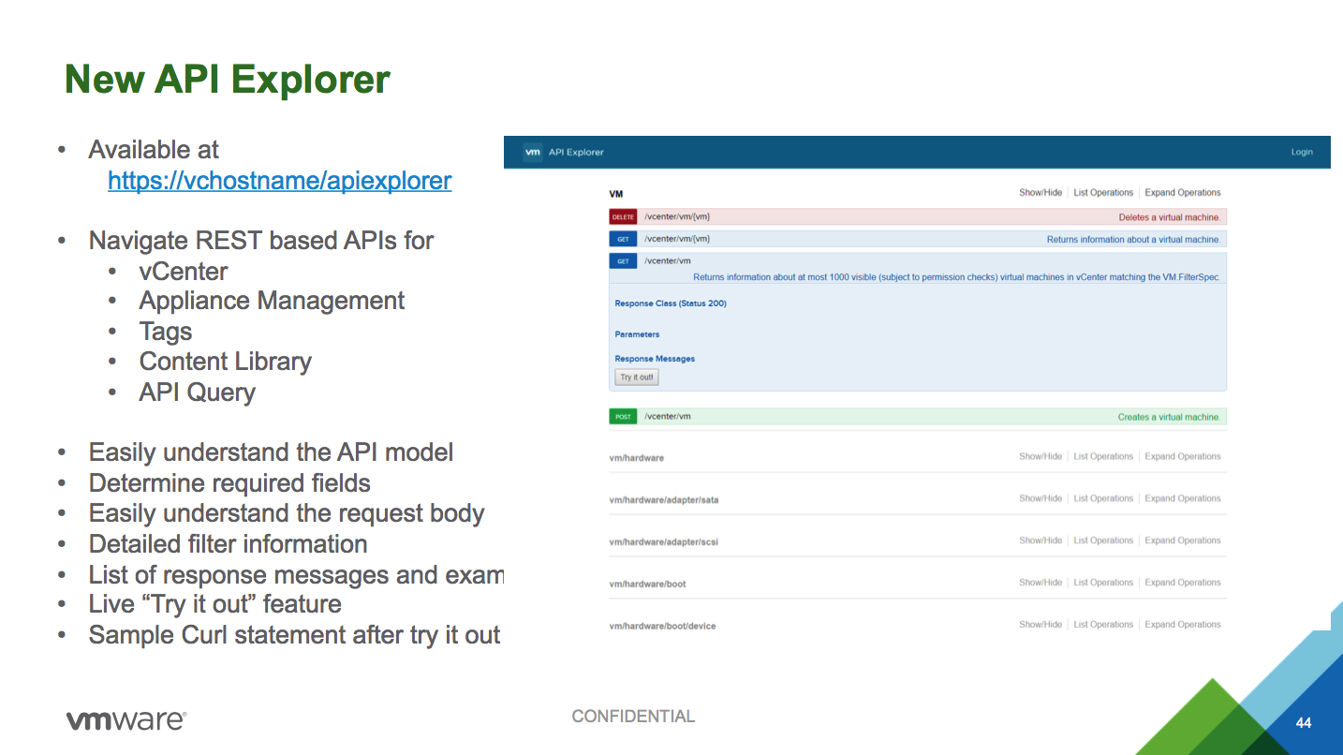This screenshot has height=755, width=1343.
Task: Expand Operations for vm/hardware/adapter/sata
Action: pyautogui.click(x=1182, y=499)
